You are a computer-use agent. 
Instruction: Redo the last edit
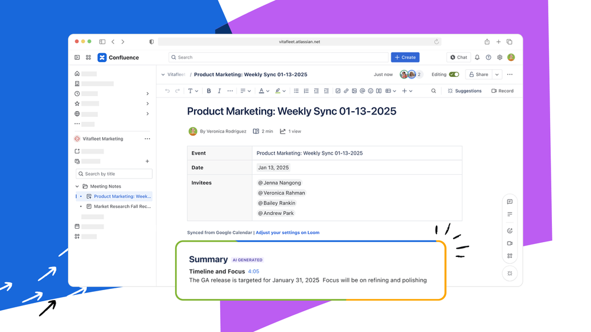177,91
